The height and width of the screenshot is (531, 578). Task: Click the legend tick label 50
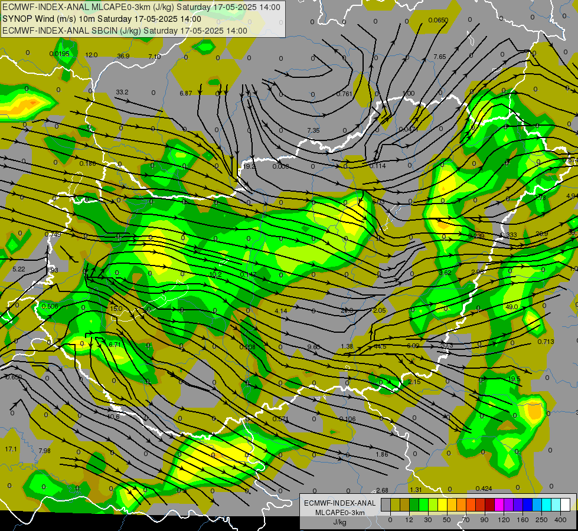[447, 520]
